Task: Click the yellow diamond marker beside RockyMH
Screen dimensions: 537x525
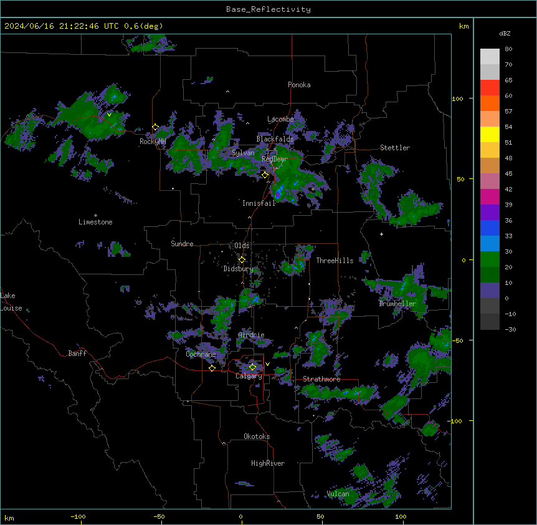Action: coord(156,127)
